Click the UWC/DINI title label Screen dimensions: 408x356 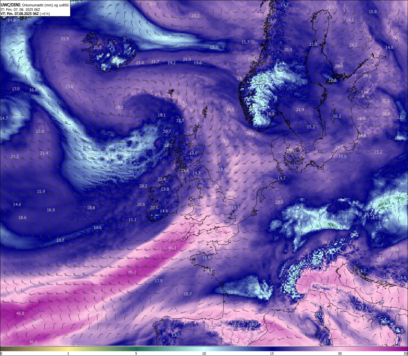pyautogui.click(x=11, y=5)
